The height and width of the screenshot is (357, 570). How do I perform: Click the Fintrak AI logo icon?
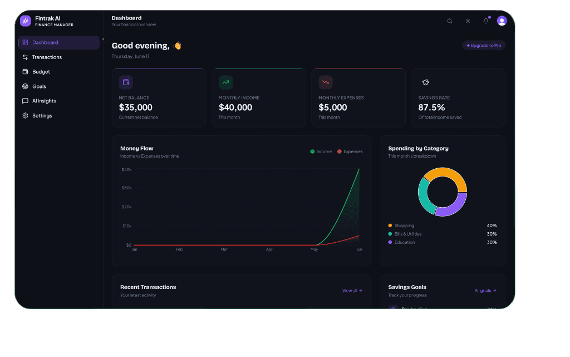click(x=26, y=21)
